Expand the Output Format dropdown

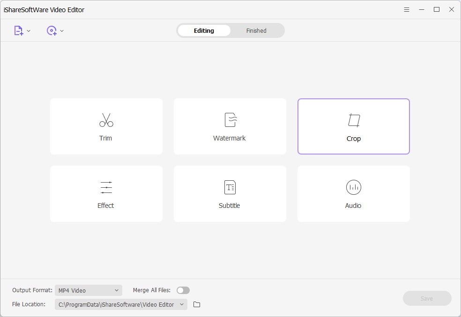pos(88,290)
